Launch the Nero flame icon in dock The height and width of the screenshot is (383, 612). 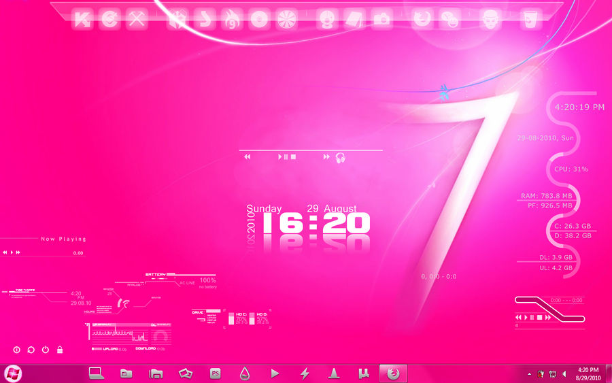(233, 19)
